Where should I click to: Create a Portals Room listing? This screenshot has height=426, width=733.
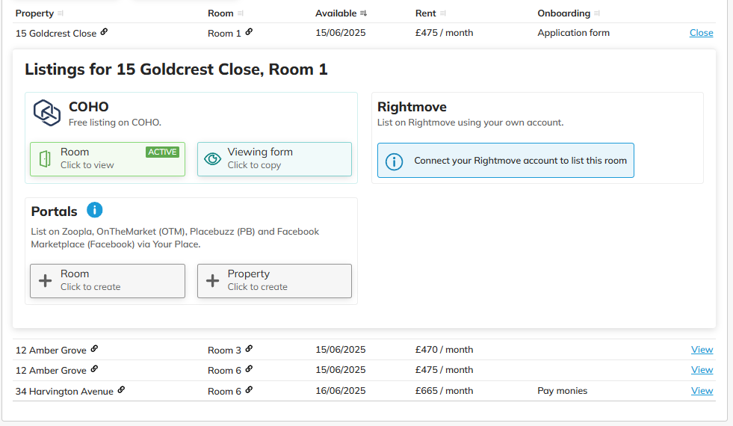click(x=108, y=281)
